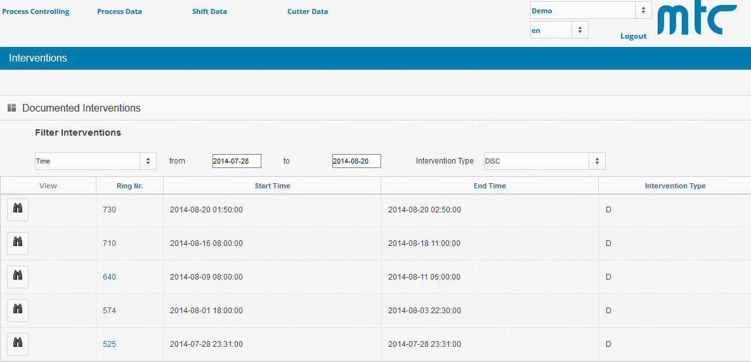Click the Documented Interventions grid icon
The image size is (751, 362).
tap(11, 108)
